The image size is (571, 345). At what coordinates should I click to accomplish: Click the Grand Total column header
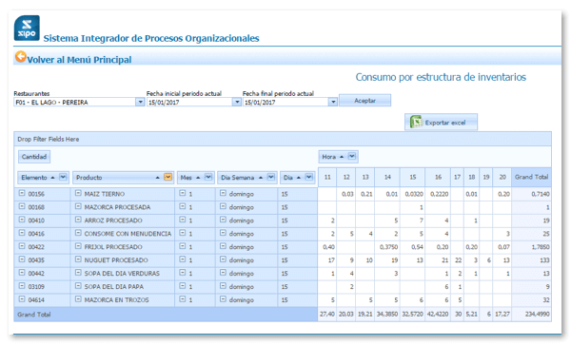tap(531, 178)
